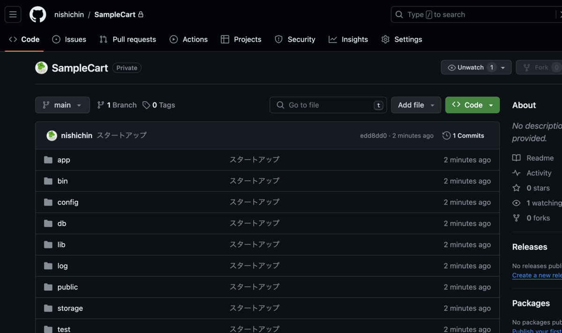Click the GitHub Octocat logo
This screenshot has height=333, width=562.
pos(38,14)
